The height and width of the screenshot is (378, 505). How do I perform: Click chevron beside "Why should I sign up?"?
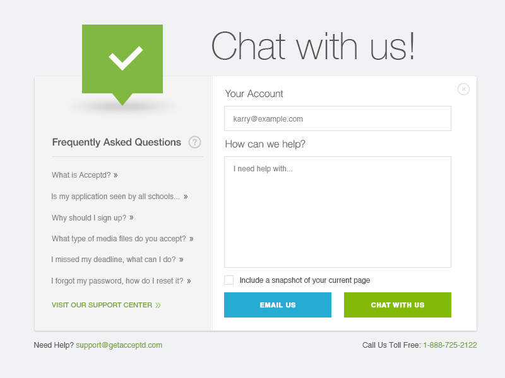[x=131, y=218]
